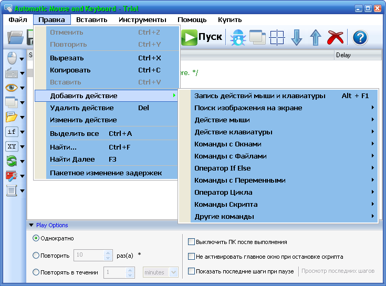Open dropdown arrow next to mouse icon
This screenshot has height=286, width=386.
coord(22,59)
